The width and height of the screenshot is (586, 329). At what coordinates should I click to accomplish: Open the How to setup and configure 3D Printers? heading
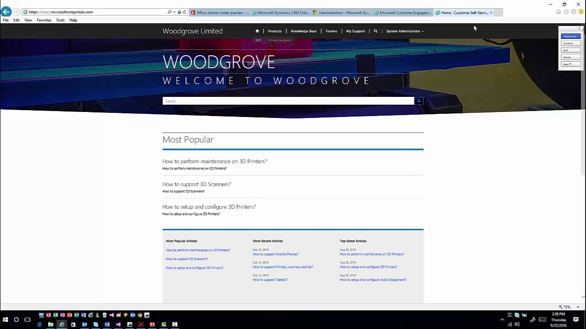pyautogui.click(x=209, y=207)
